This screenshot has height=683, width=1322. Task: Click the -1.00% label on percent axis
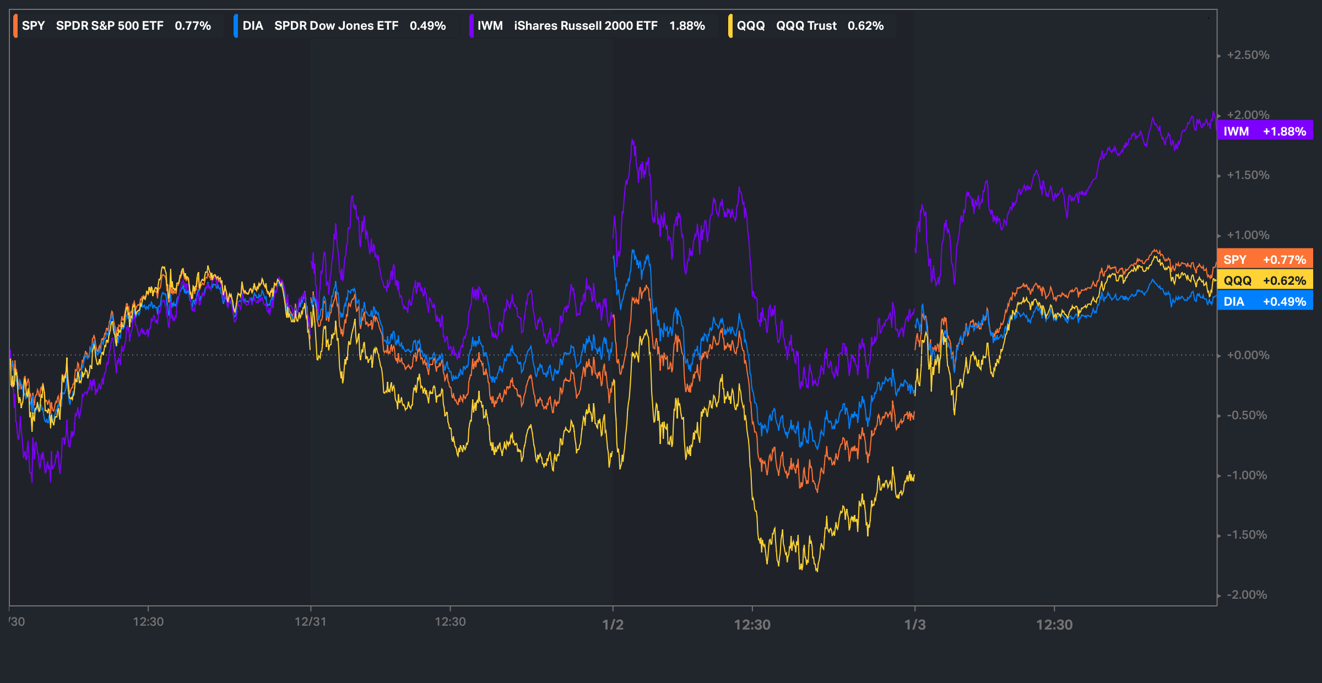(1247, 475)
